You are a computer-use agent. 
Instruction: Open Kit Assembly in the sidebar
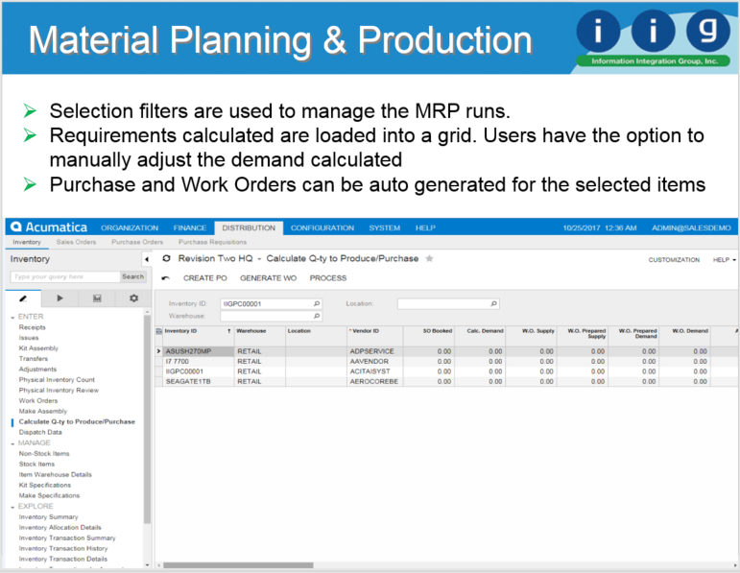(x=38, y=348)
